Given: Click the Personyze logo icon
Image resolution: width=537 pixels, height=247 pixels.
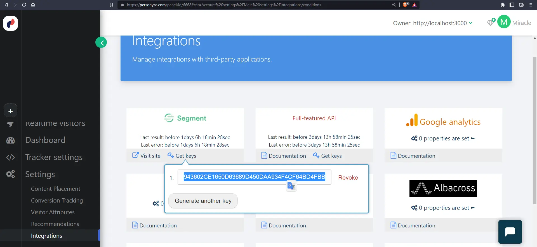Looking at the screenshot, I should pos(10,23).
